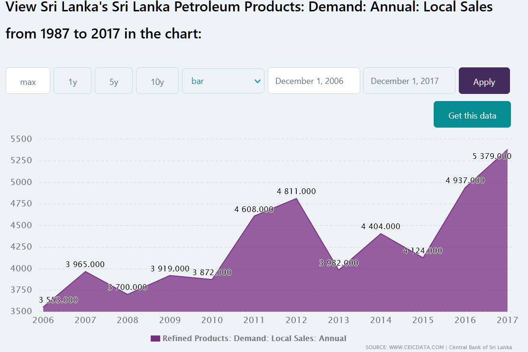Click the 5000 y-axis label
528x352 pixels.
[21, 182]
